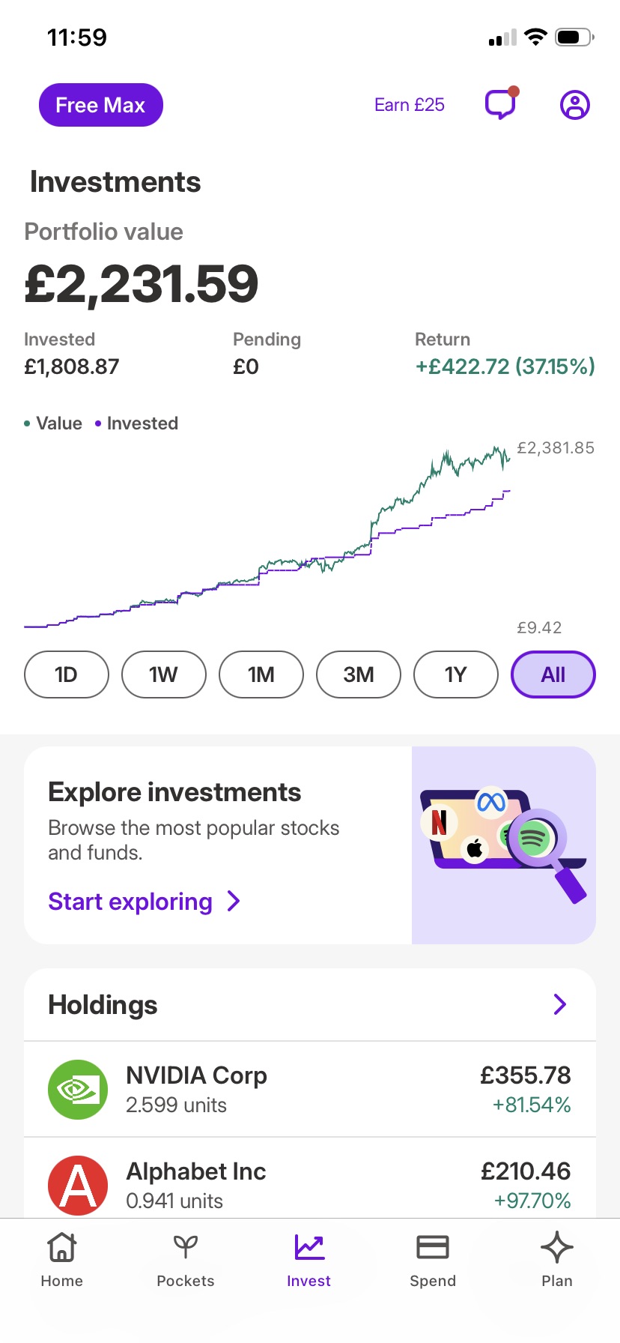Select the Invest tab
The height and width of the screenshot is (1343, 620).
[309, 1259]
